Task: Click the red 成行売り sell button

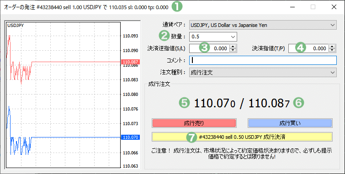Action: pos(194,123)
